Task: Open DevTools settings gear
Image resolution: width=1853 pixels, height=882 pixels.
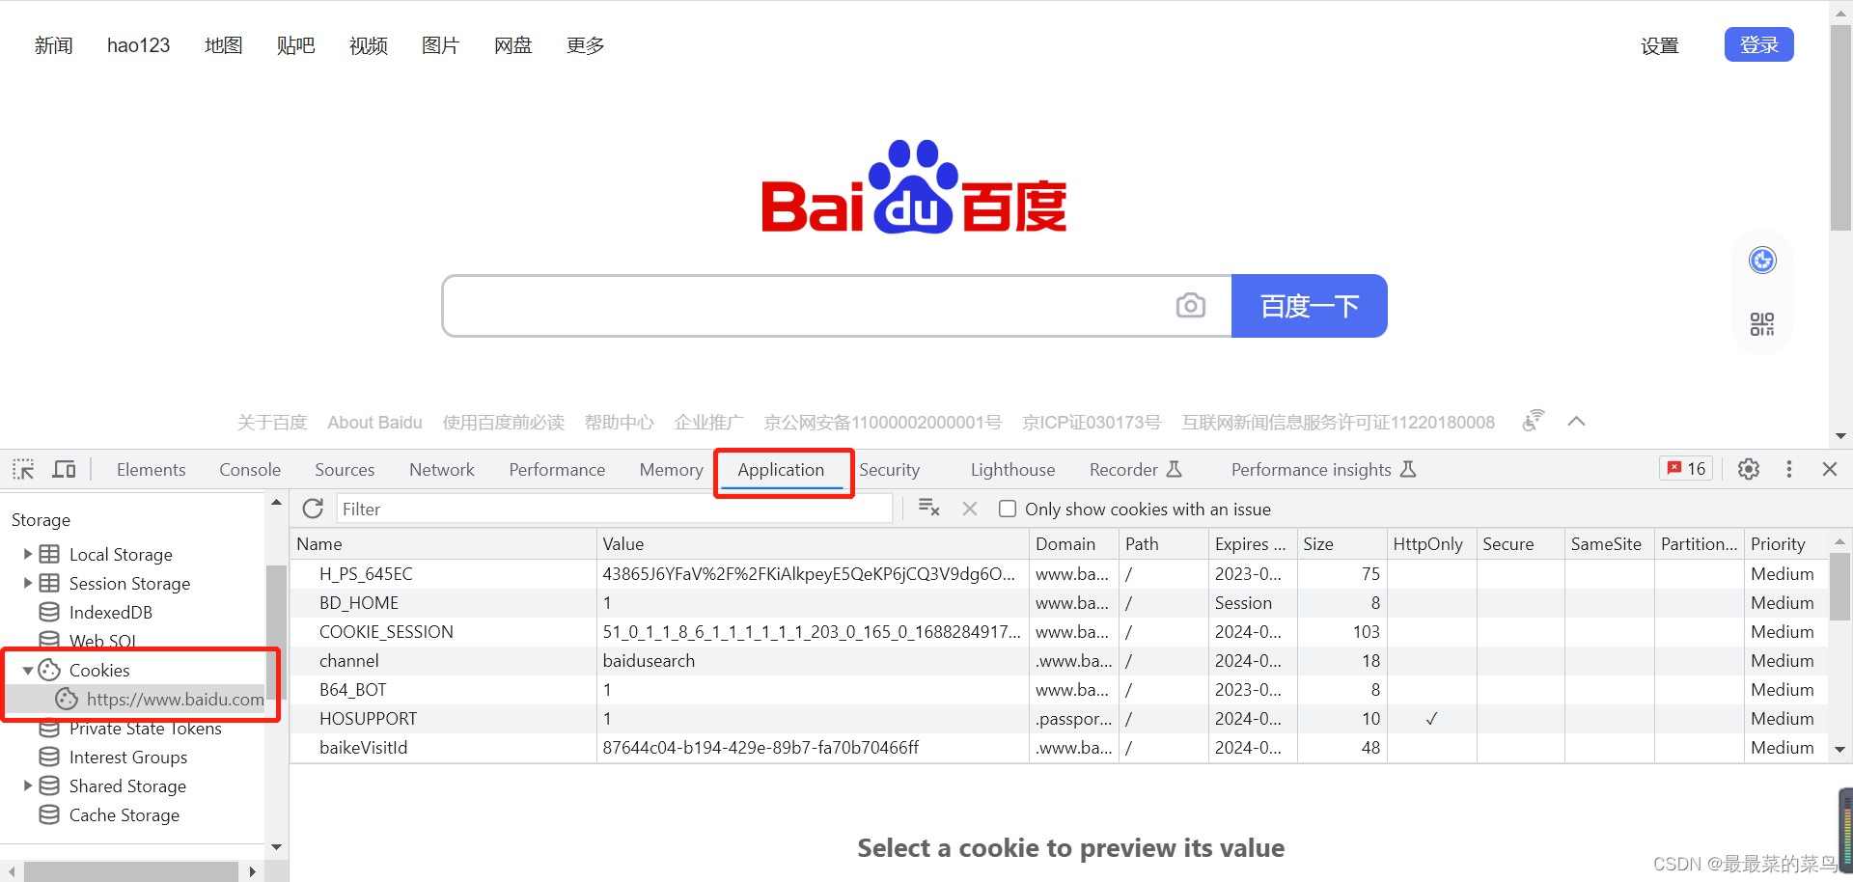Action: click(1749, 469)
